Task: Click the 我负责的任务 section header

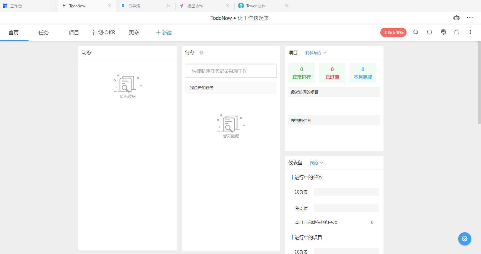Action: 231,88
